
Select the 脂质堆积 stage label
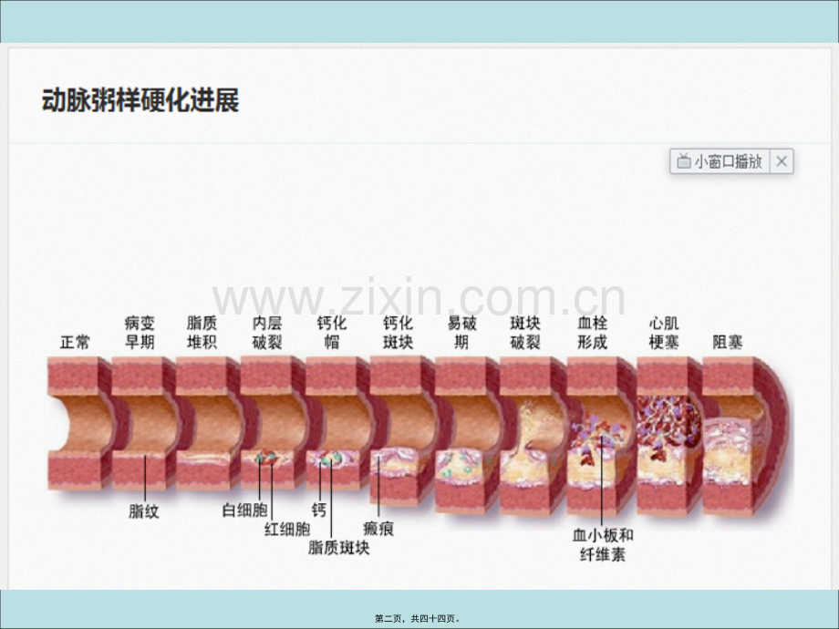click(x=202, y=333)
